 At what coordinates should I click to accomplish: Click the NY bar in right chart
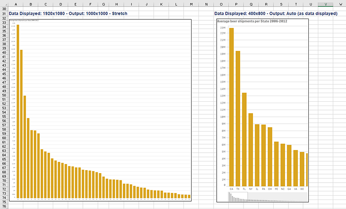[x=250, y=149]
